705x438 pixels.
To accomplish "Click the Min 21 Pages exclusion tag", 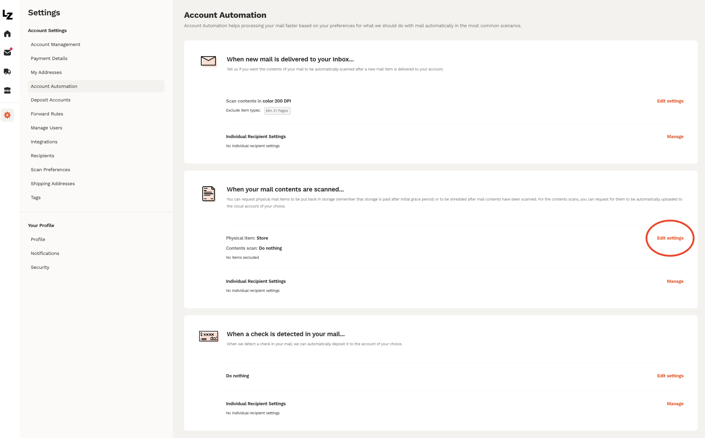I will 277,111.
